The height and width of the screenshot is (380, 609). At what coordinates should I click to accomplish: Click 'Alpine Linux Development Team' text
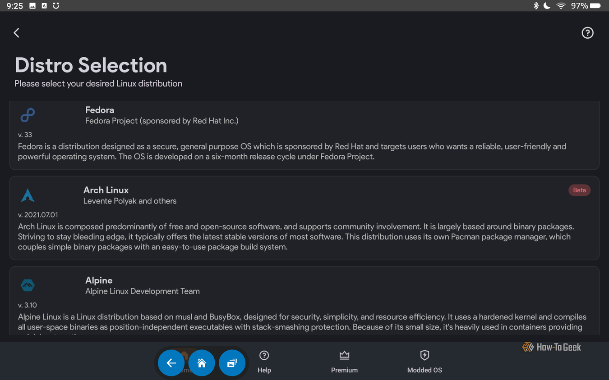(x=143, y=291)
